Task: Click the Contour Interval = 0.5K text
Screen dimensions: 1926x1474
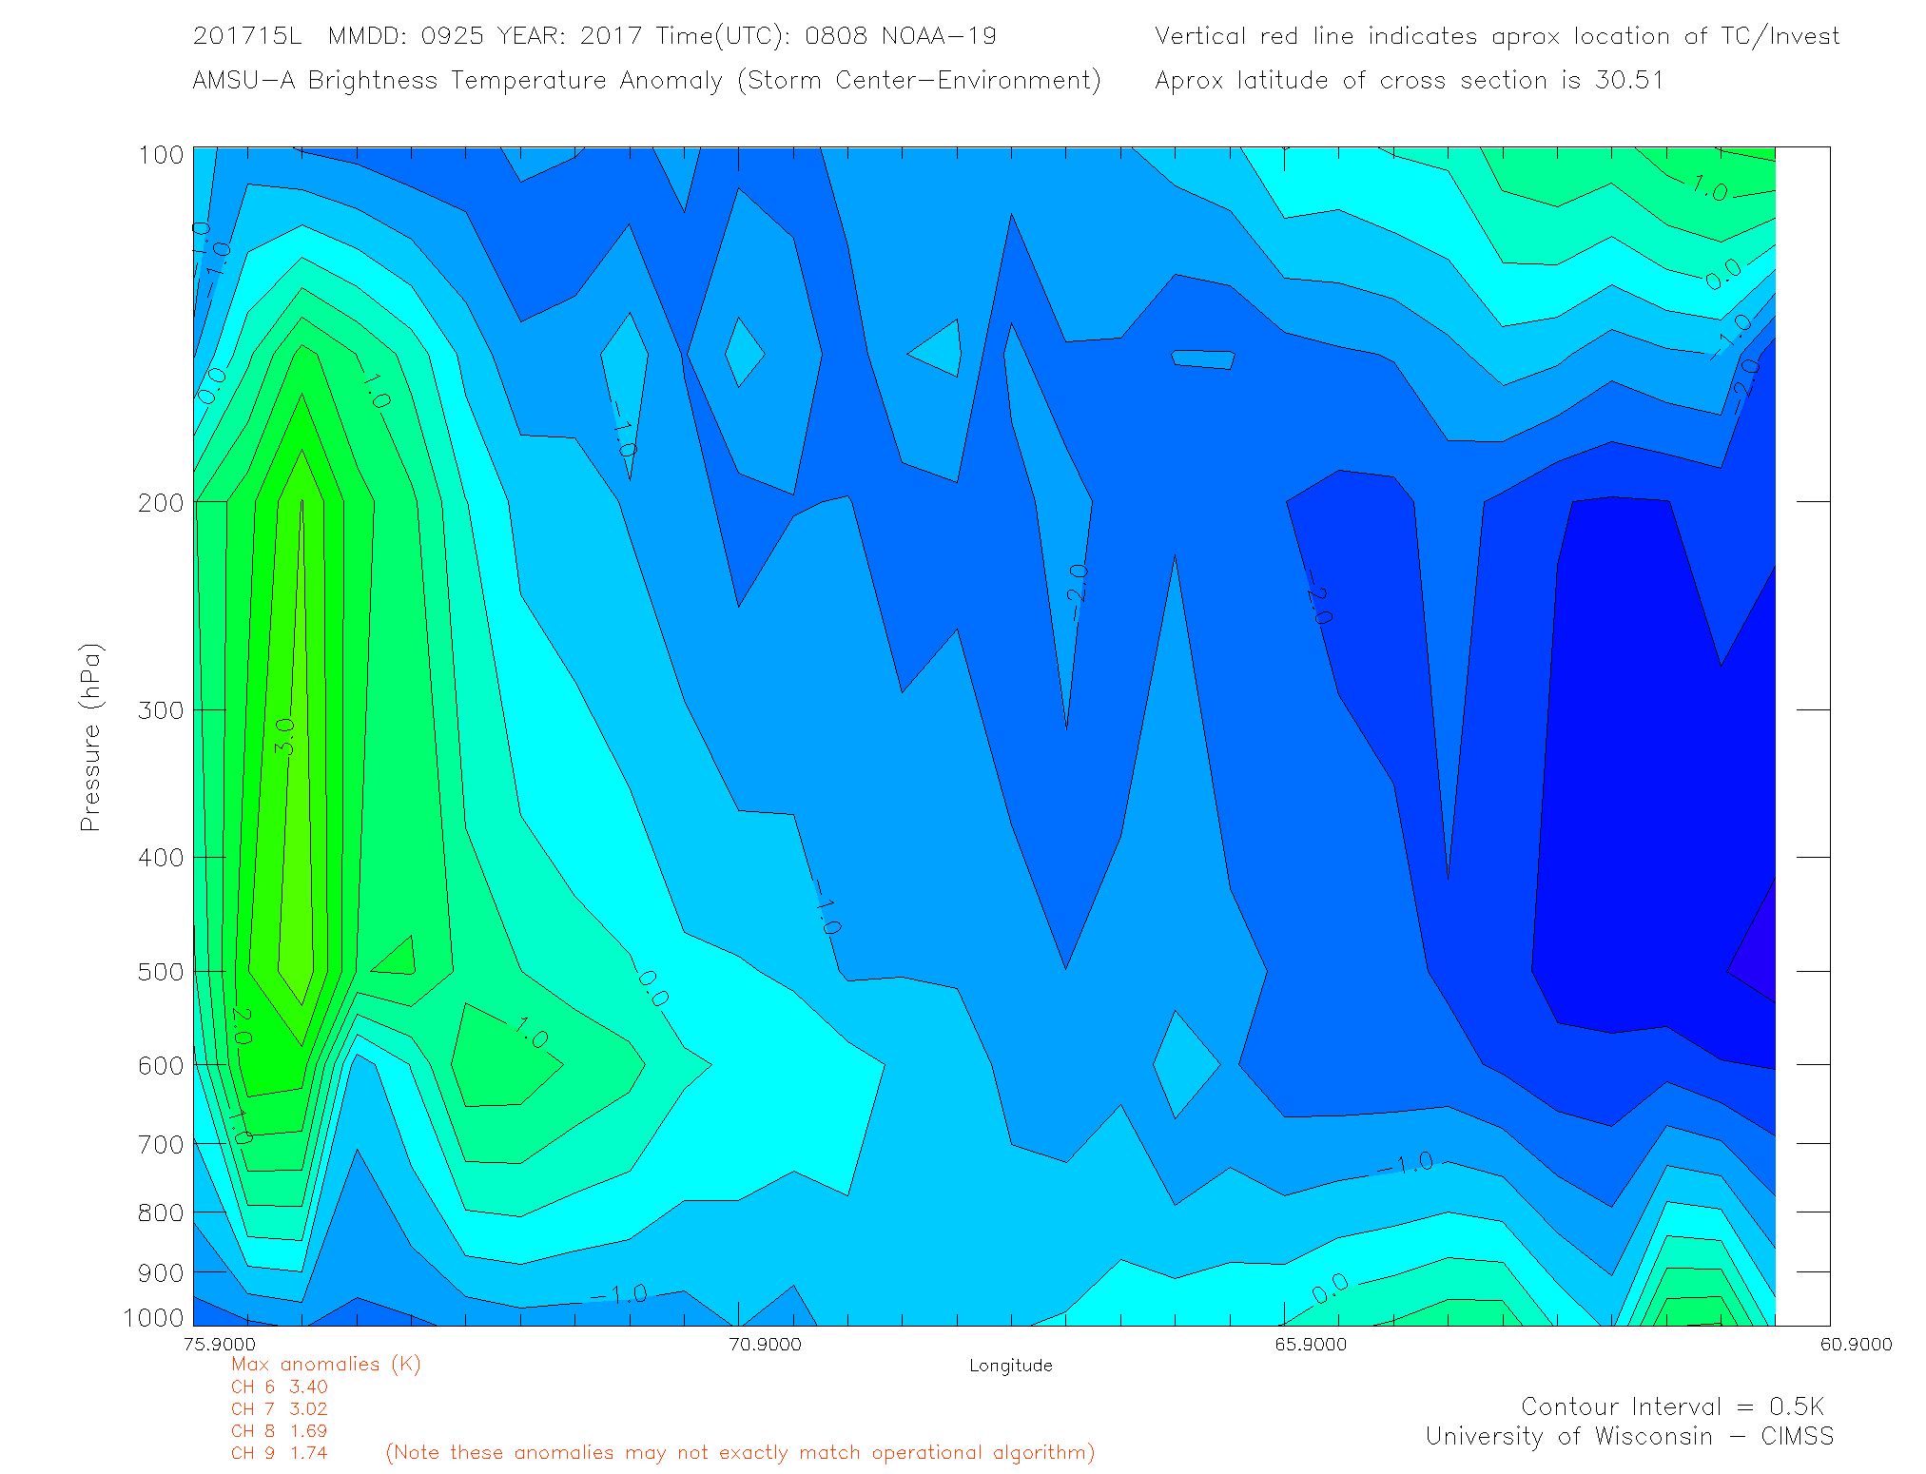Action: pyautogui.click(x=1672, y=1406)
